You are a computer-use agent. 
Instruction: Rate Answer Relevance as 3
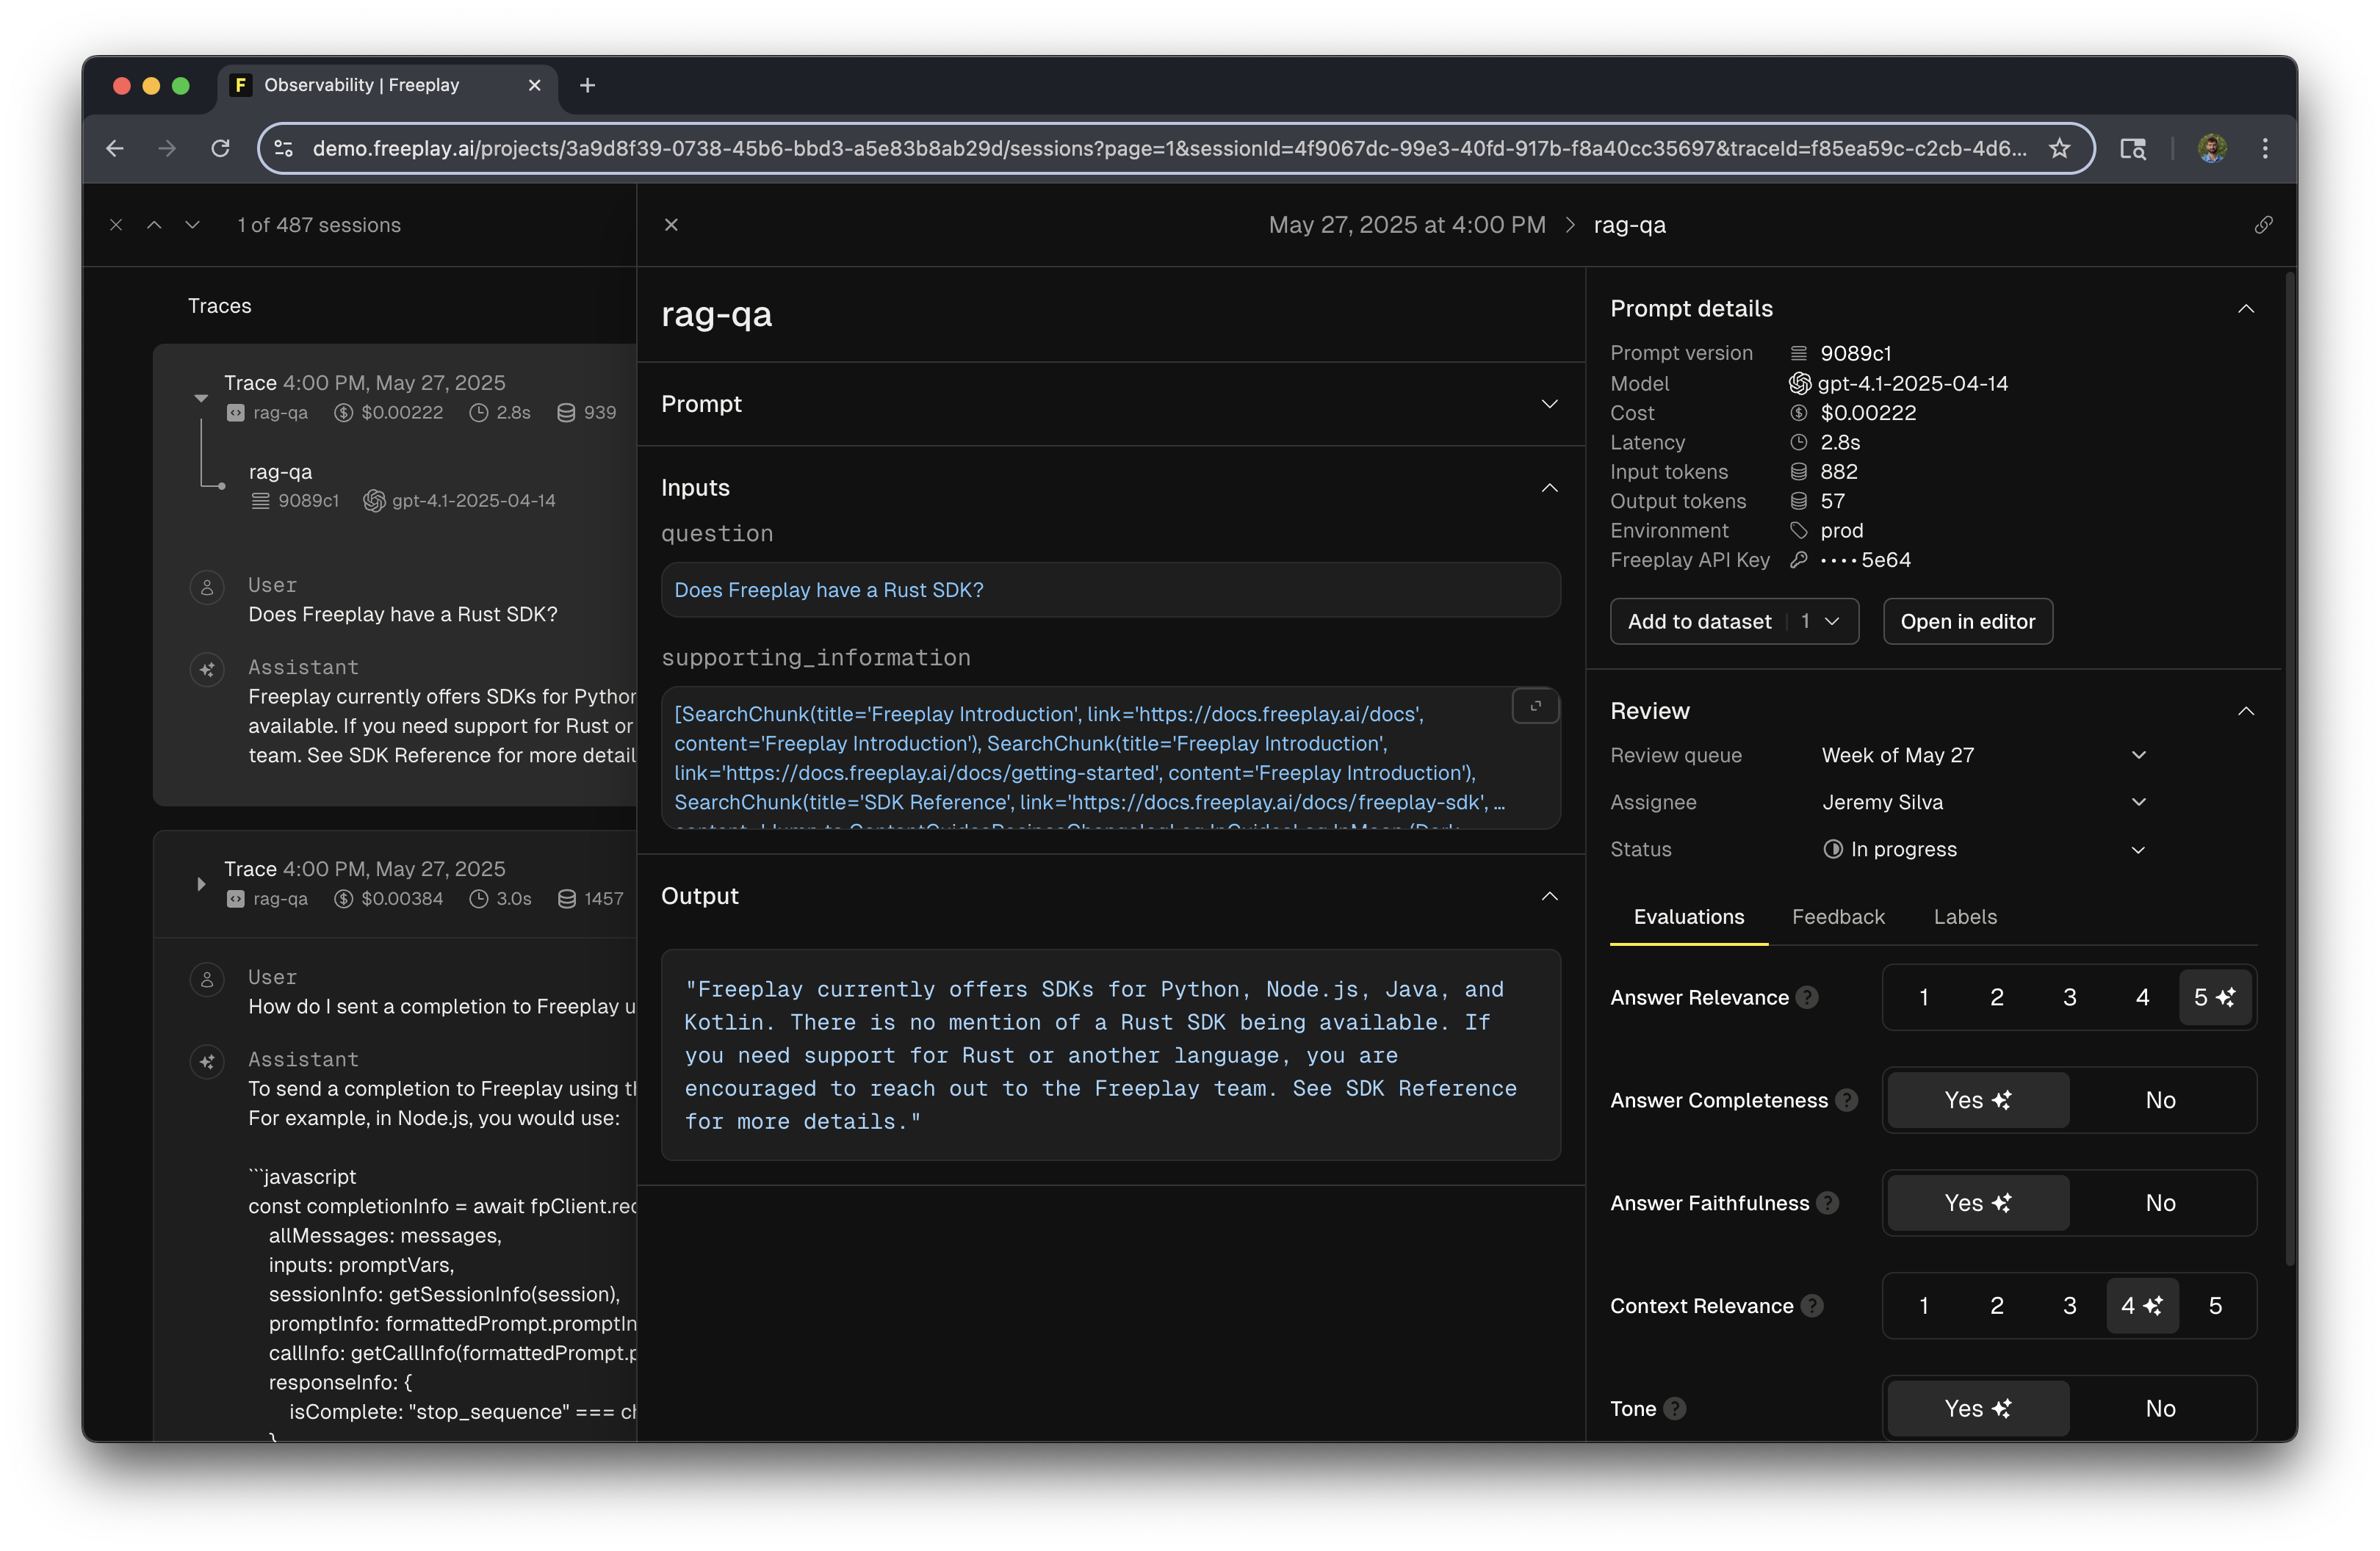tap(2069, 997)
